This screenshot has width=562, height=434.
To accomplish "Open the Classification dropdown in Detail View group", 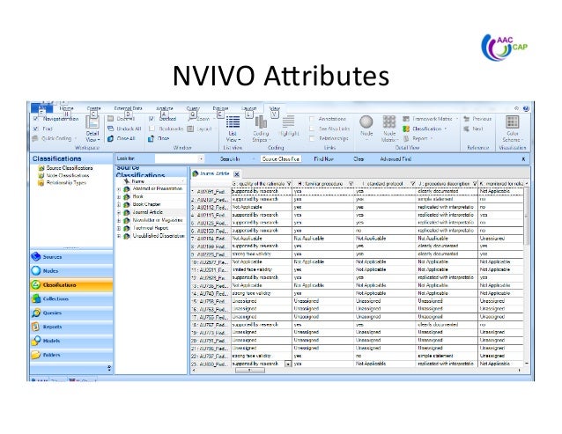I will pyautogui.click(x=425, y=129).
